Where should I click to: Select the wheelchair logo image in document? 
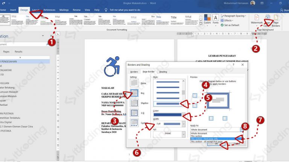pos(112,66)
